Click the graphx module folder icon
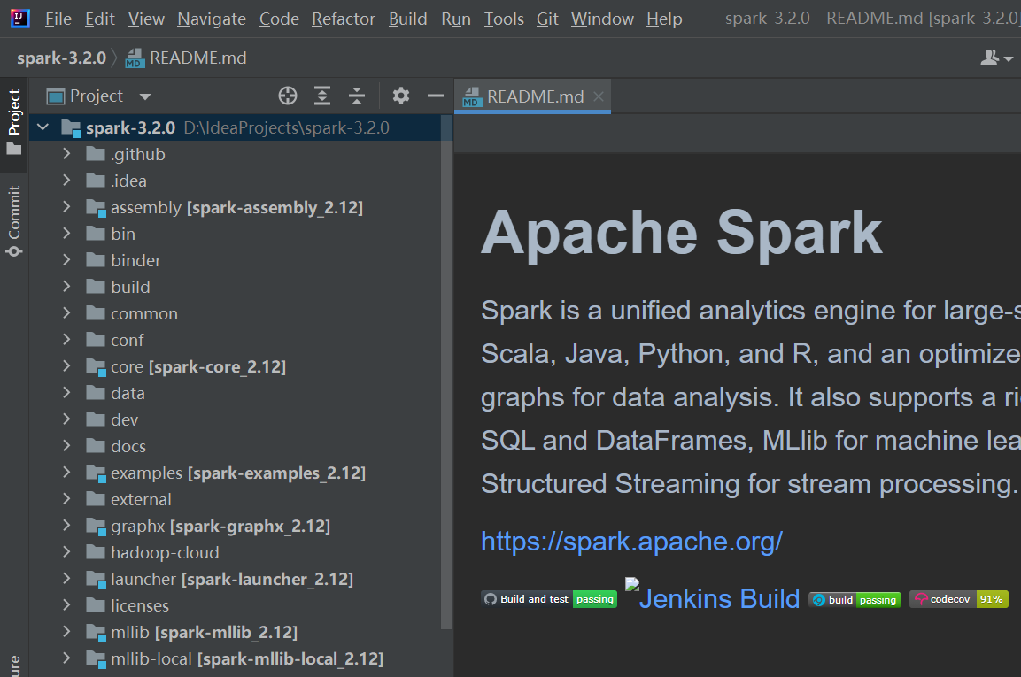Image resolution: width=1021 pixels, height=677 pixels. [96, 527]
